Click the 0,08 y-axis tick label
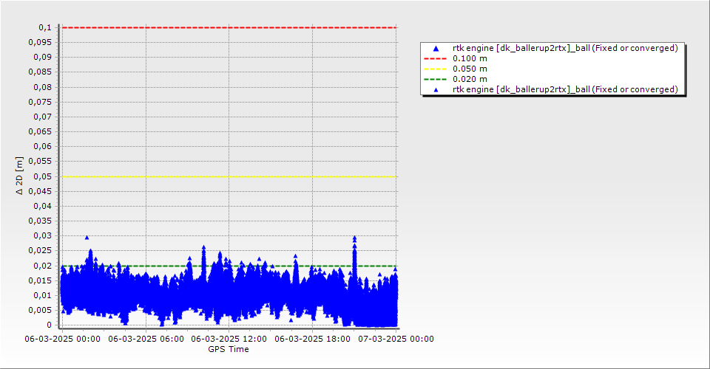710x369 pixels. (43, 87)
